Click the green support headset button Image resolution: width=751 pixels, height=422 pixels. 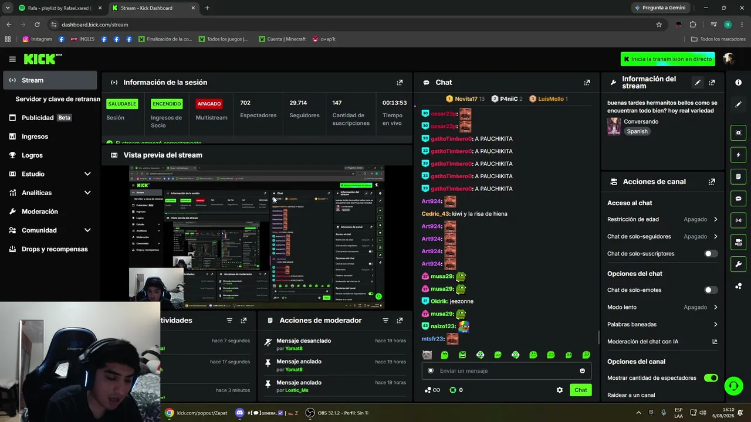733,386
